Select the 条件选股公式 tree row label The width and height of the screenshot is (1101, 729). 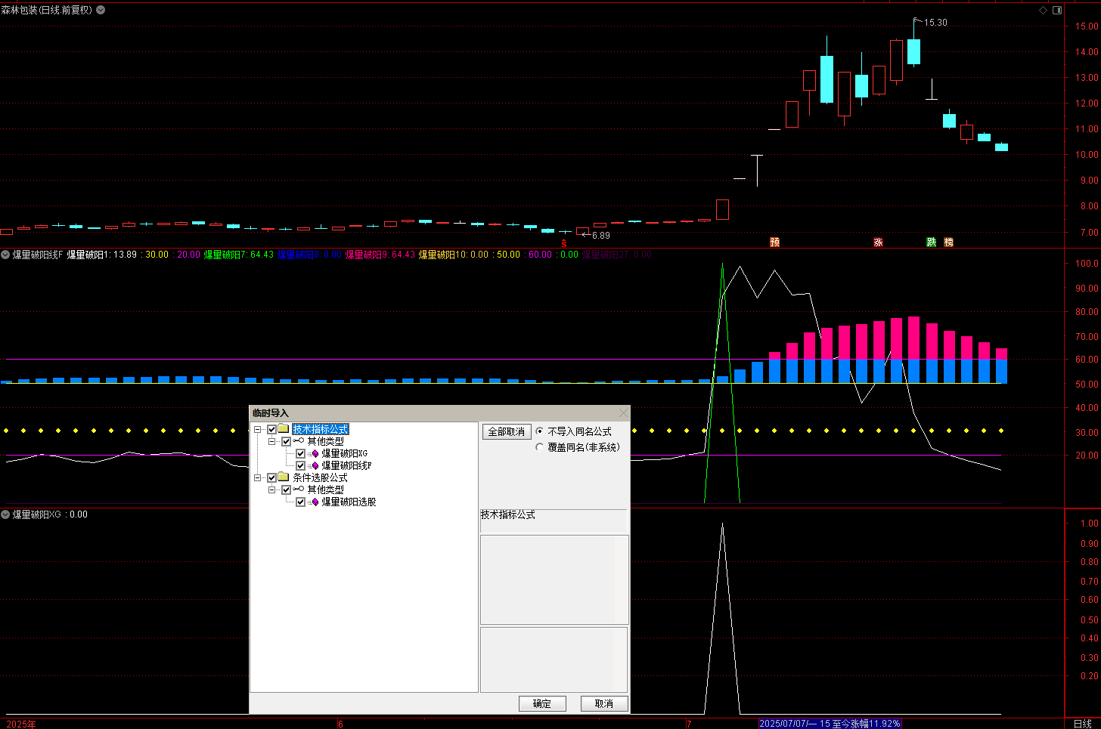pyautogui.click(x=321, y=477)
